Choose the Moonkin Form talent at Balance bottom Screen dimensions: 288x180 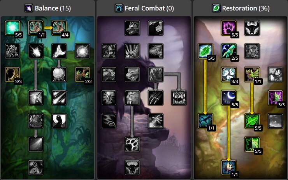pyautogui.click(x=36, y=167)
